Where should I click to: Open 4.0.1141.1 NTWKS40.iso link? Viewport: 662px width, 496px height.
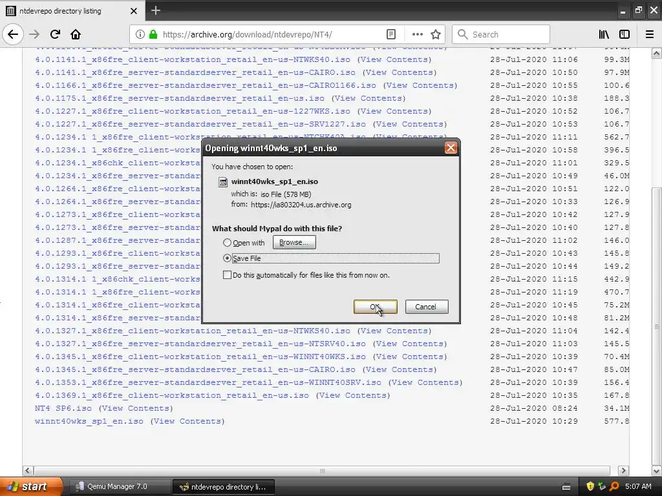point(193,59)
